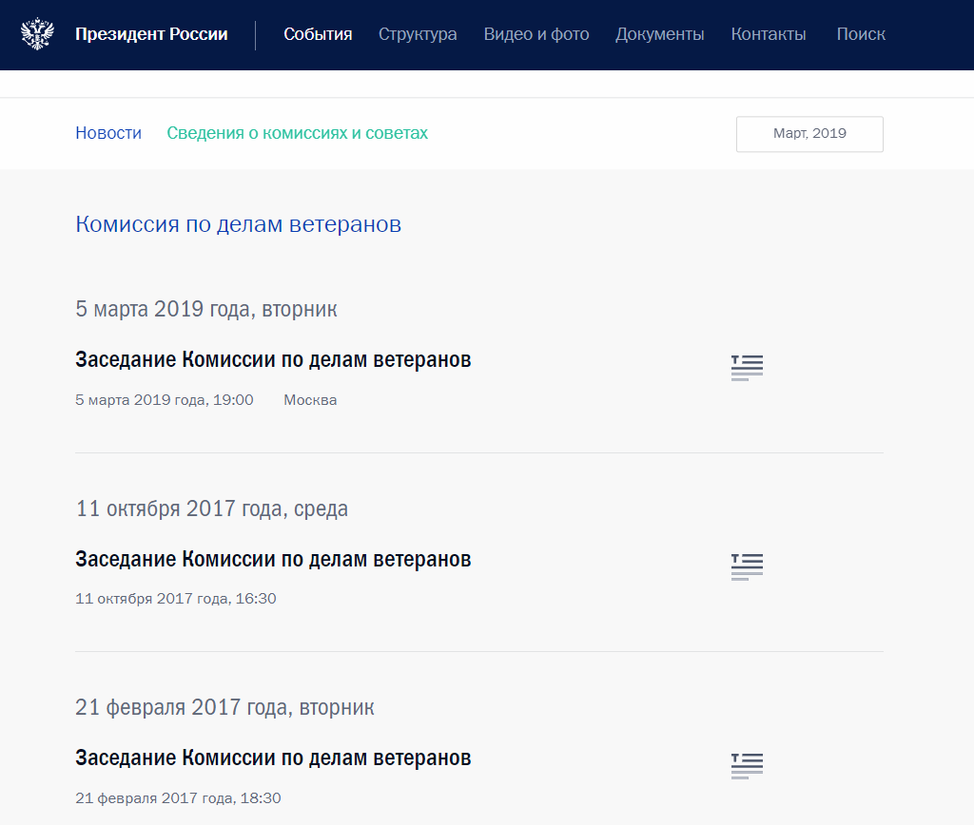Viewport: 974px width, 825px height.
Task: Open the 21 February 2017 meeting title link
Action: click(273, 758)
